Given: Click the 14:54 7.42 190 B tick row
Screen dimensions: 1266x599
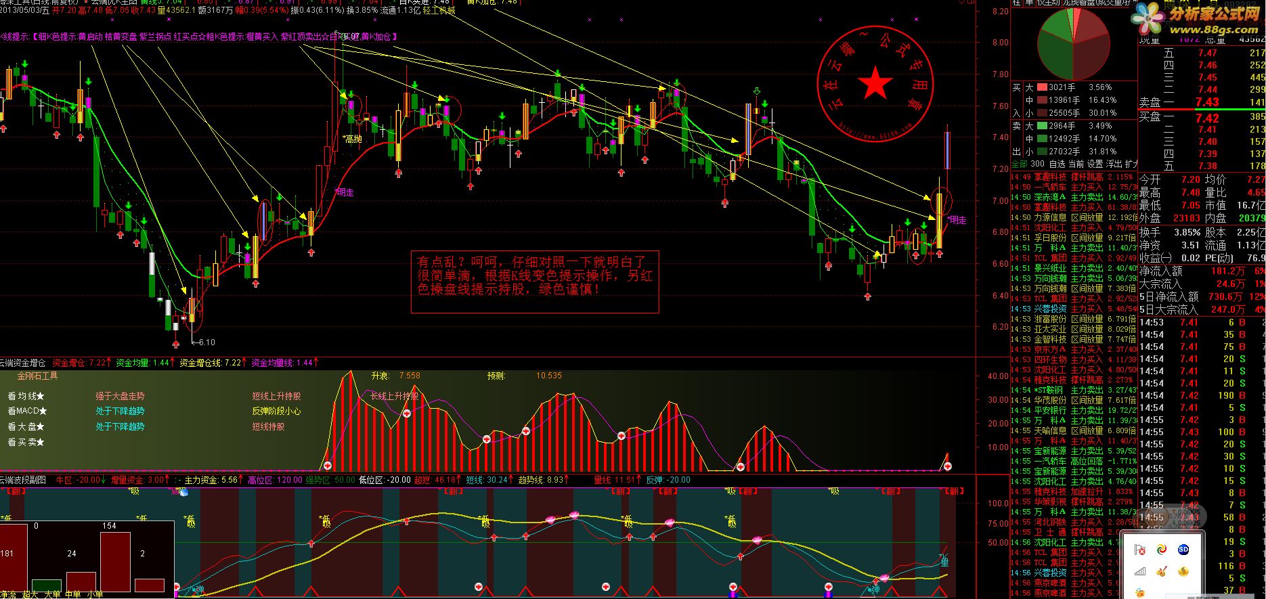Looking at the screenshot, I should pos(1202,395).
